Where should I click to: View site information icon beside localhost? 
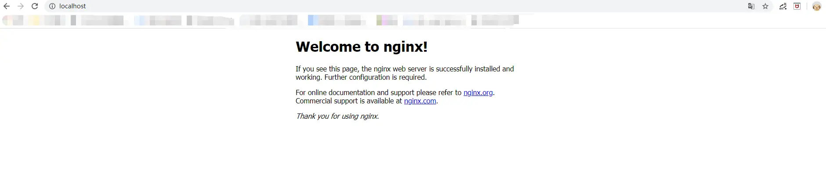(x=52, y=6)
